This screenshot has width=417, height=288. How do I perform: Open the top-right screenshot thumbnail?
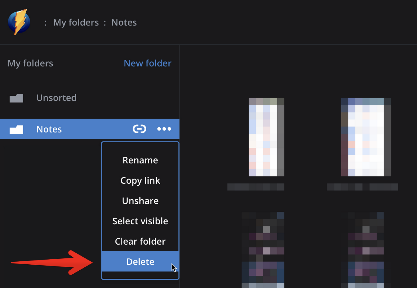[x=366, y=137]
